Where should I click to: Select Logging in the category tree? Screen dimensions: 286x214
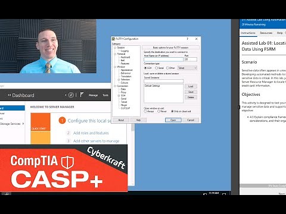point(125,51)
